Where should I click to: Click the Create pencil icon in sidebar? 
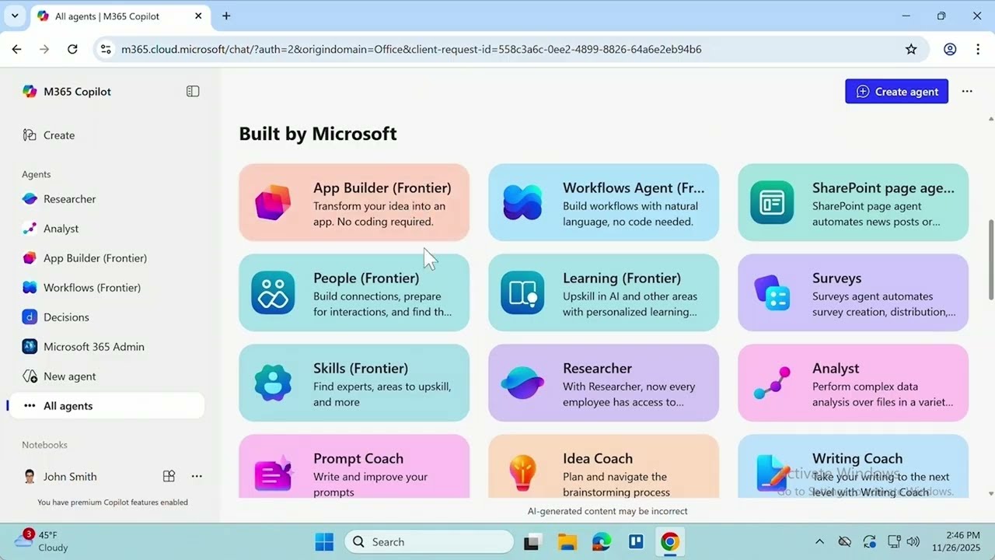point(30,135)
